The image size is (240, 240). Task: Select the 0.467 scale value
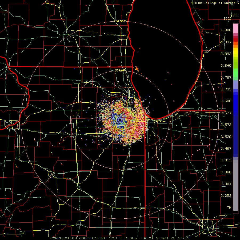click(x=226, y=149)
